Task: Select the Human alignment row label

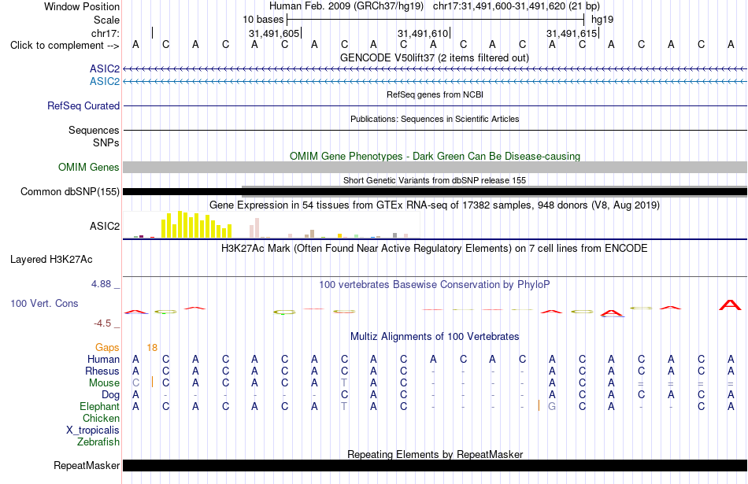Action: (103, 359)
